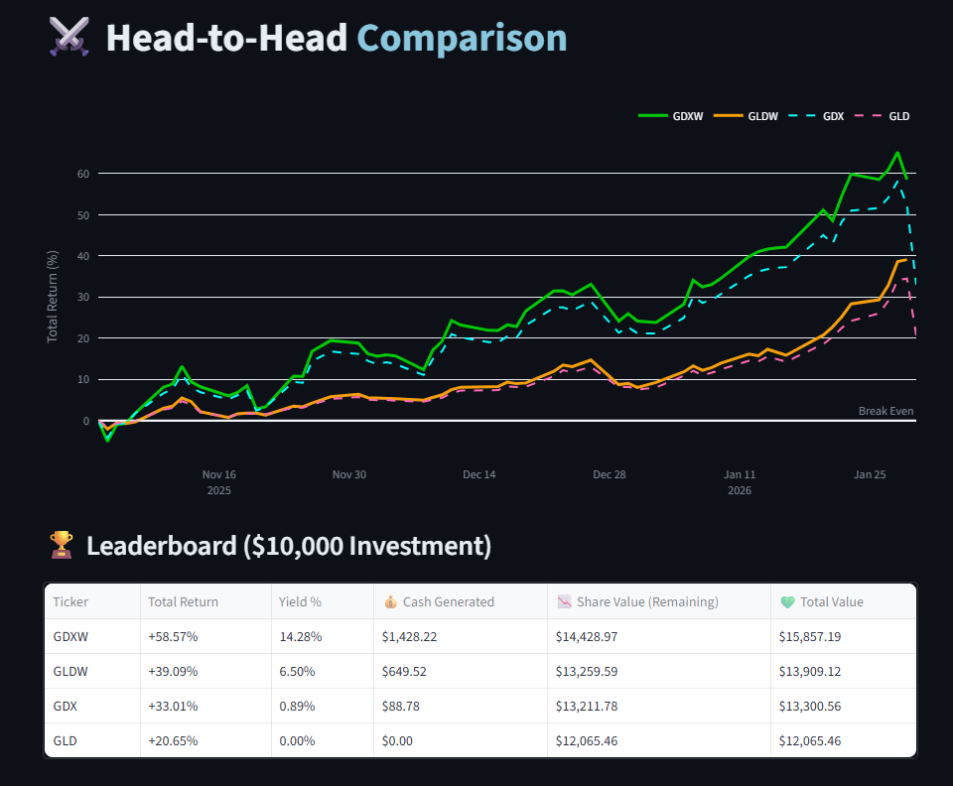Viewport: 953px width, 786px height.
Task: Click the Jan 25 axis label
Action: 870,474
